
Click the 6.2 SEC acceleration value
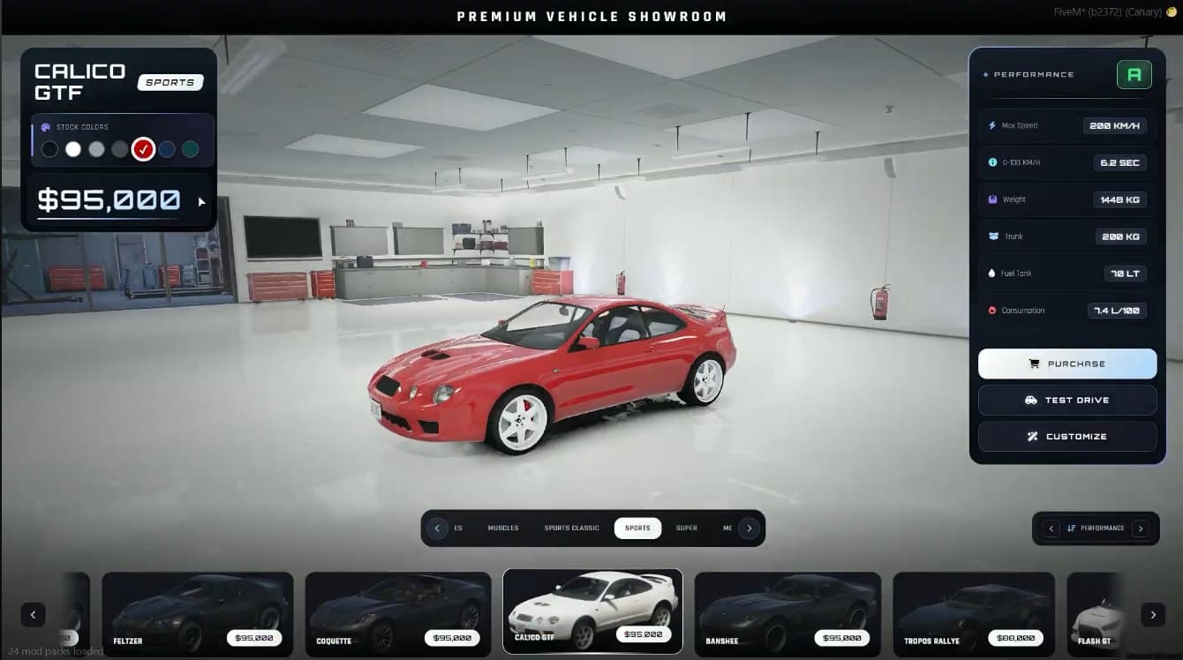click(x=1119, y=162)
